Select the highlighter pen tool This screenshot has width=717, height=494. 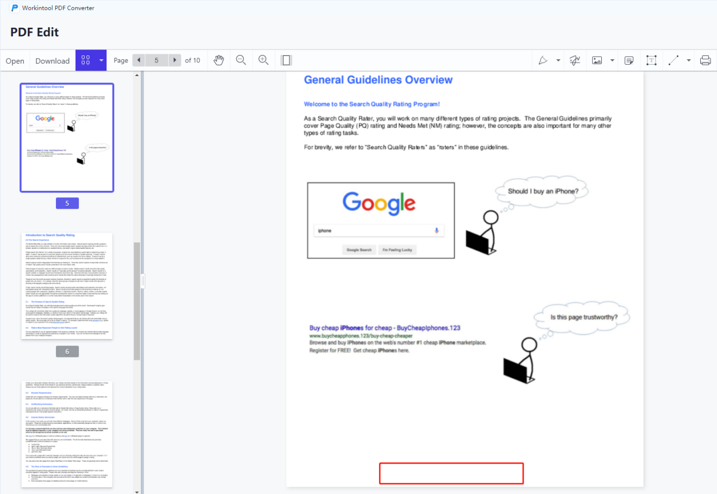tap(543, 60)
